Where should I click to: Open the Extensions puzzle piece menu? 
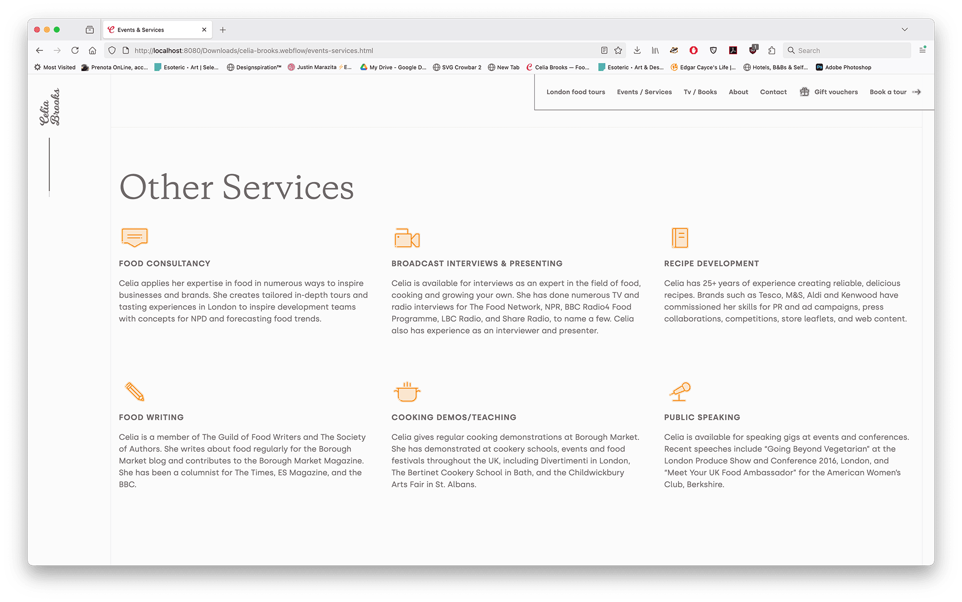pos(772,50)
